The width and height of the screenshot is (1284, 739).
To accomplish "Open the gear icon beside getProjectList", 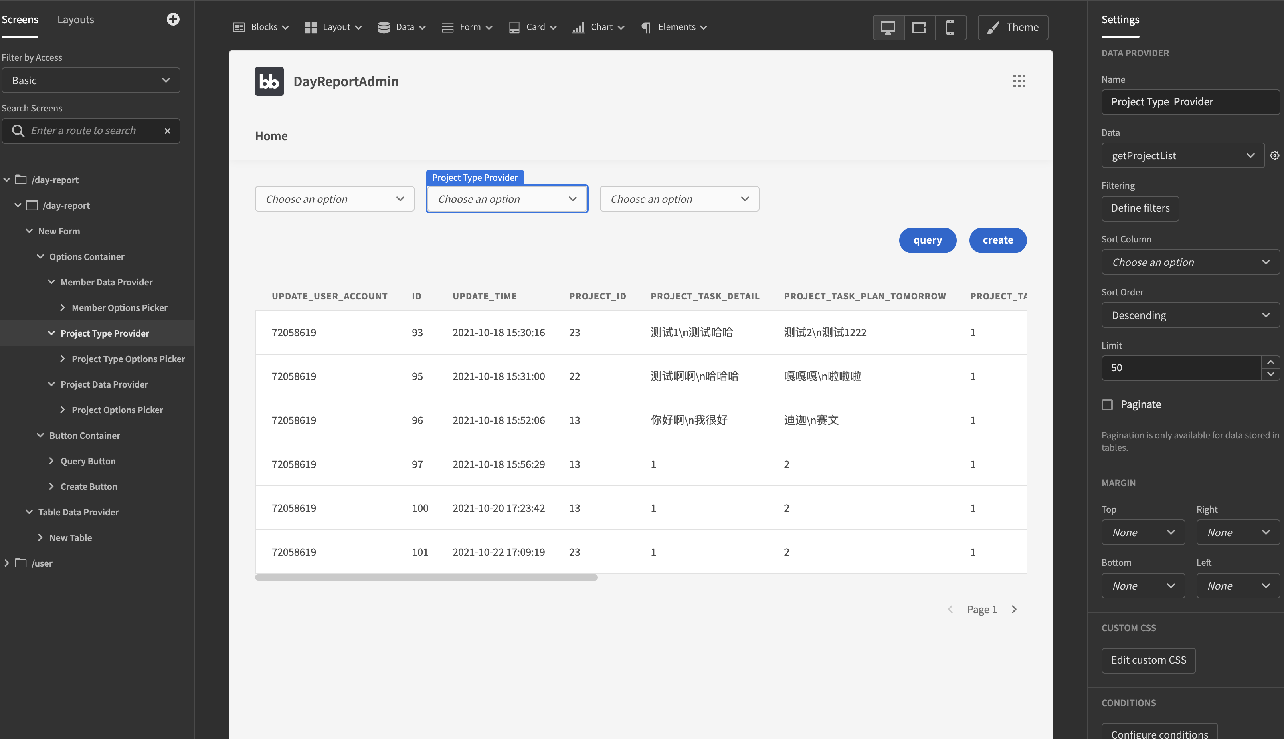I will [x=1275, y=155].
